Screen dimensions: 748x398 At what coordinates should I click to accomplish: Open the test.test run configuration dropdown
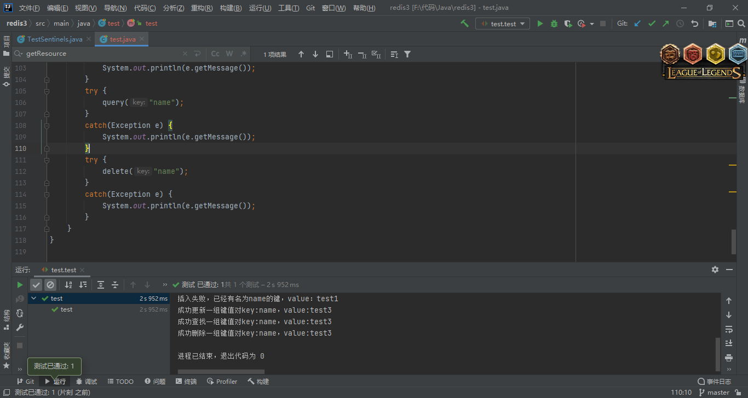pyautogui.click(x=503, y=24)
